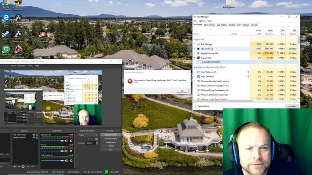Remove scene transition with minus icon
The height and width of the screenshot is (175, 312).
tap(92, 139)
